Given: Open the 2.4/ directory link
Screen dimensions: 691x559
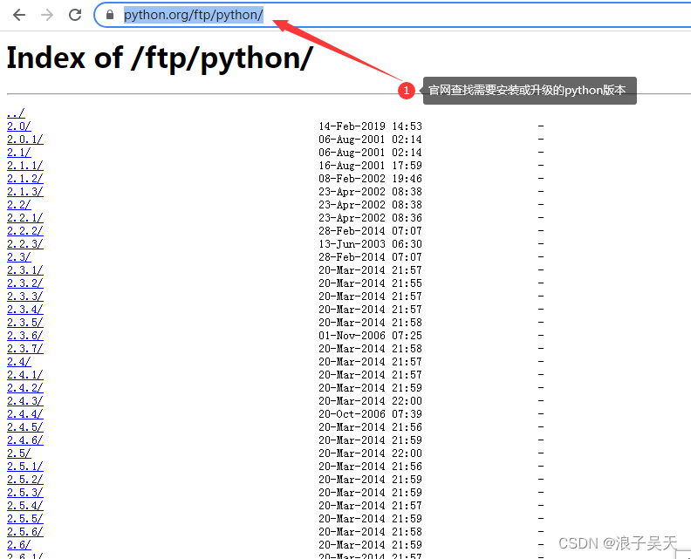Looking at the screenshot, I should pyautogui.click(x=19, y=362).
